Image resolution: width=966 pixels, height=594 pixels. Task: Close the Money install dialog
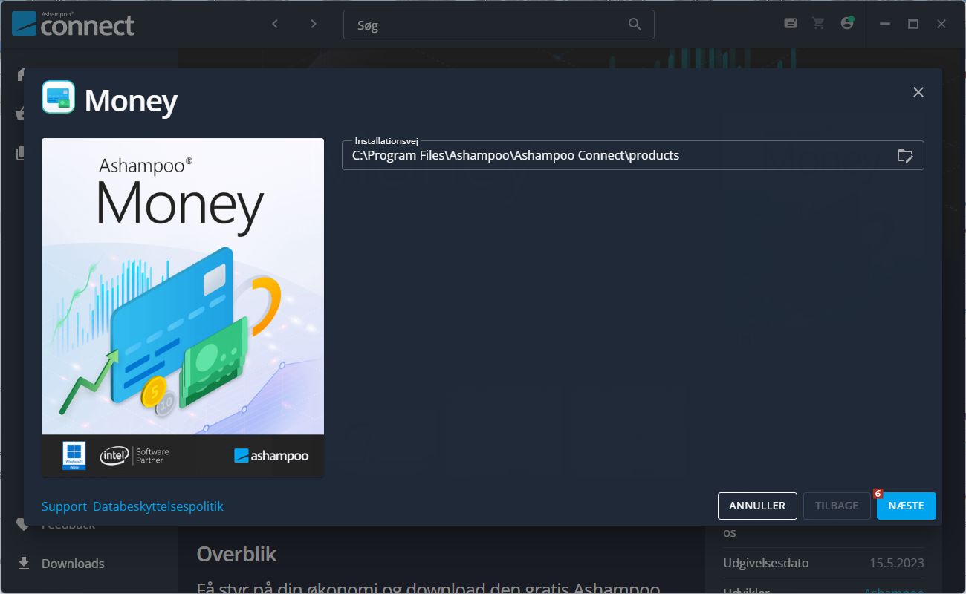[x=918, y=92]
